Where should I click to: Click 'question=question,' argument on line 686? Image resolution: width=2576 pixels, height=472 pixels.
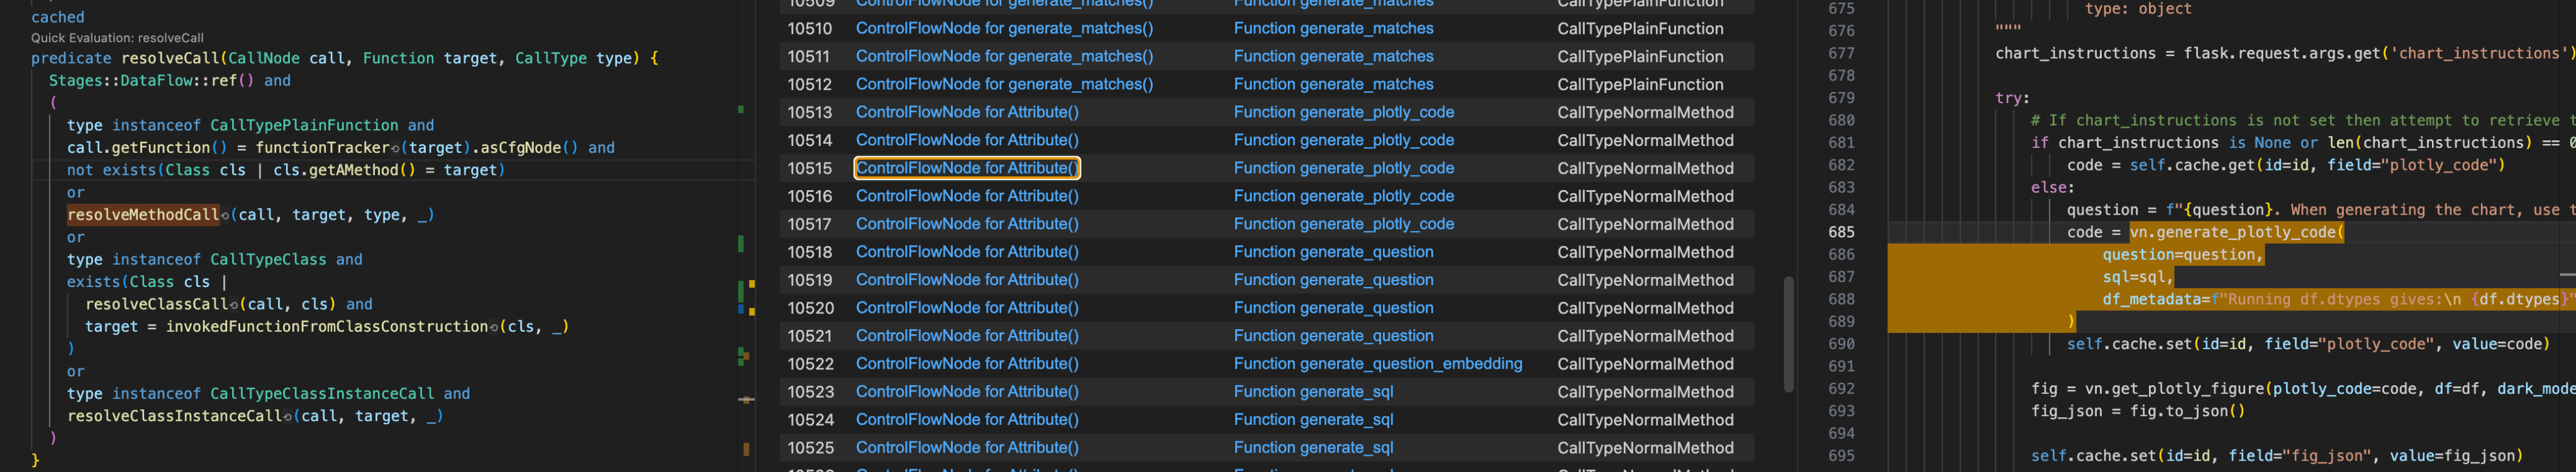(2182, 255)
